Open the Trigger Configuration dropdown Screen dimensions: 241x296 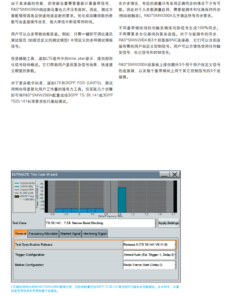click(x=175, y=255)
